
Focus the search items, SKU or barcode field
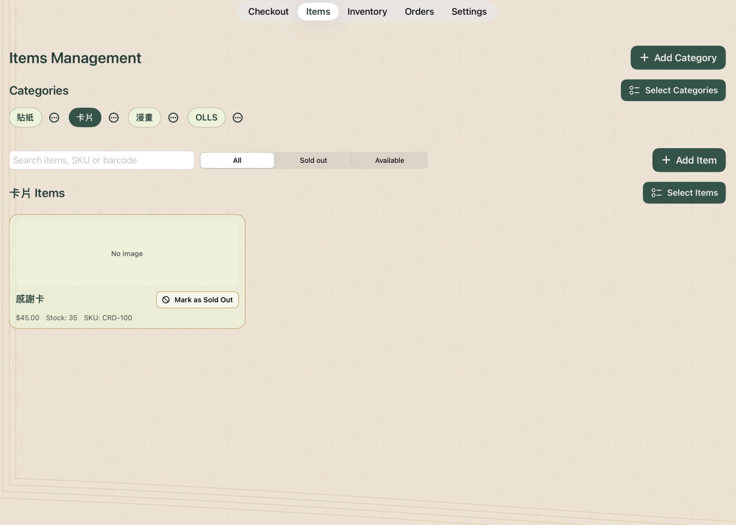[x=102, y=160]
